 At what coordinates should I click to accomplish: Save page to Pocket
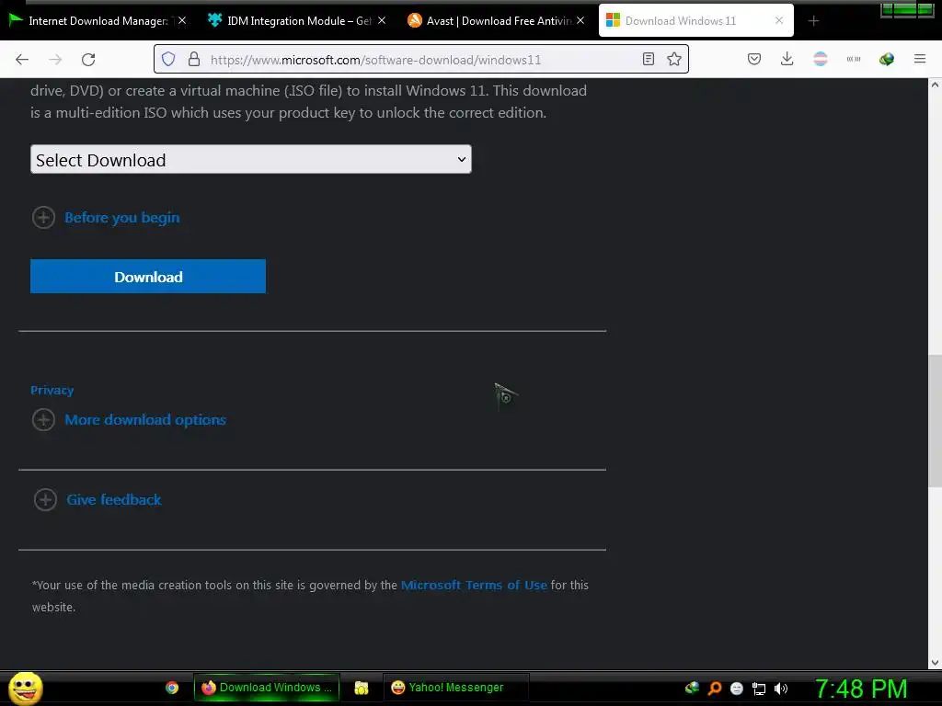pos(754,59)
